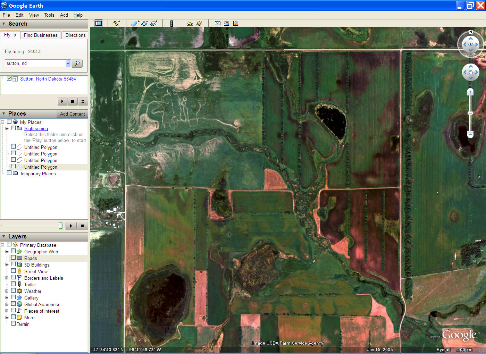This screenshot has width=486, height=354.
Task: Collapse the Search panel triangle
Action: pyautogui.click(x=4, y=24)
